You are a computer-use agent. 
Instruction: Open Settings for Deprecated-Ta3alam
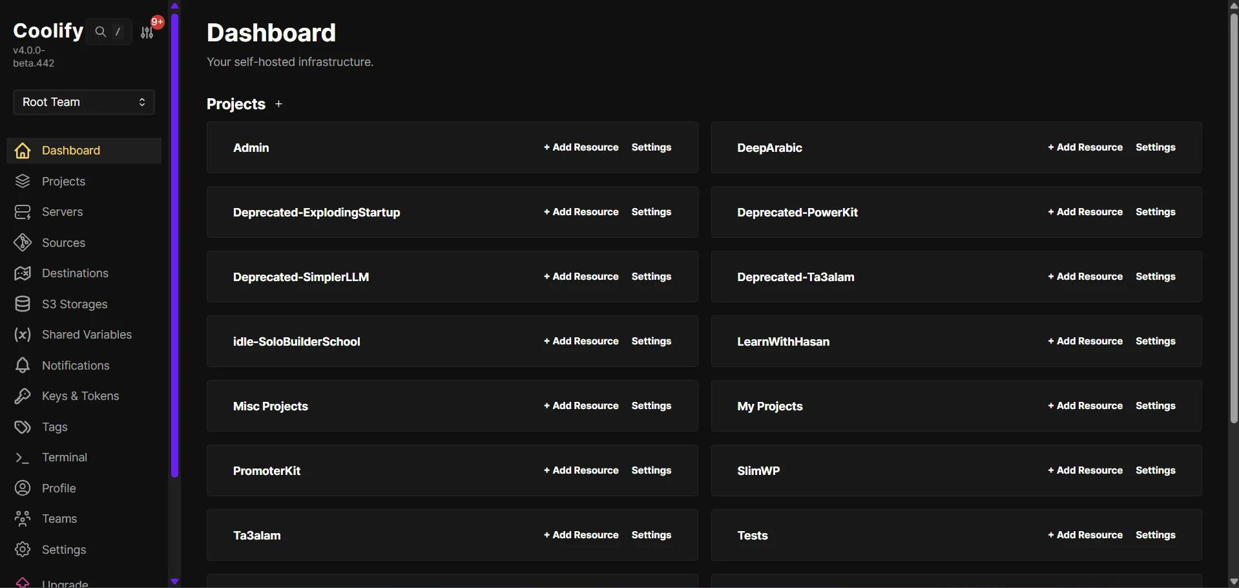(x=1156, y=277)
